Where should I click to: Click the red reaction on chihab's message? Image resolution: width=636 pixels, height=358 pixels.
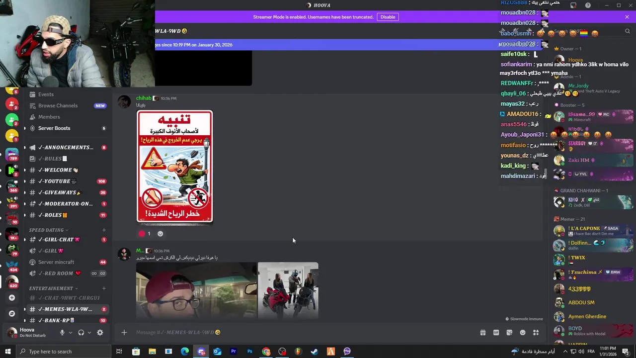click(x=145, y=234)
